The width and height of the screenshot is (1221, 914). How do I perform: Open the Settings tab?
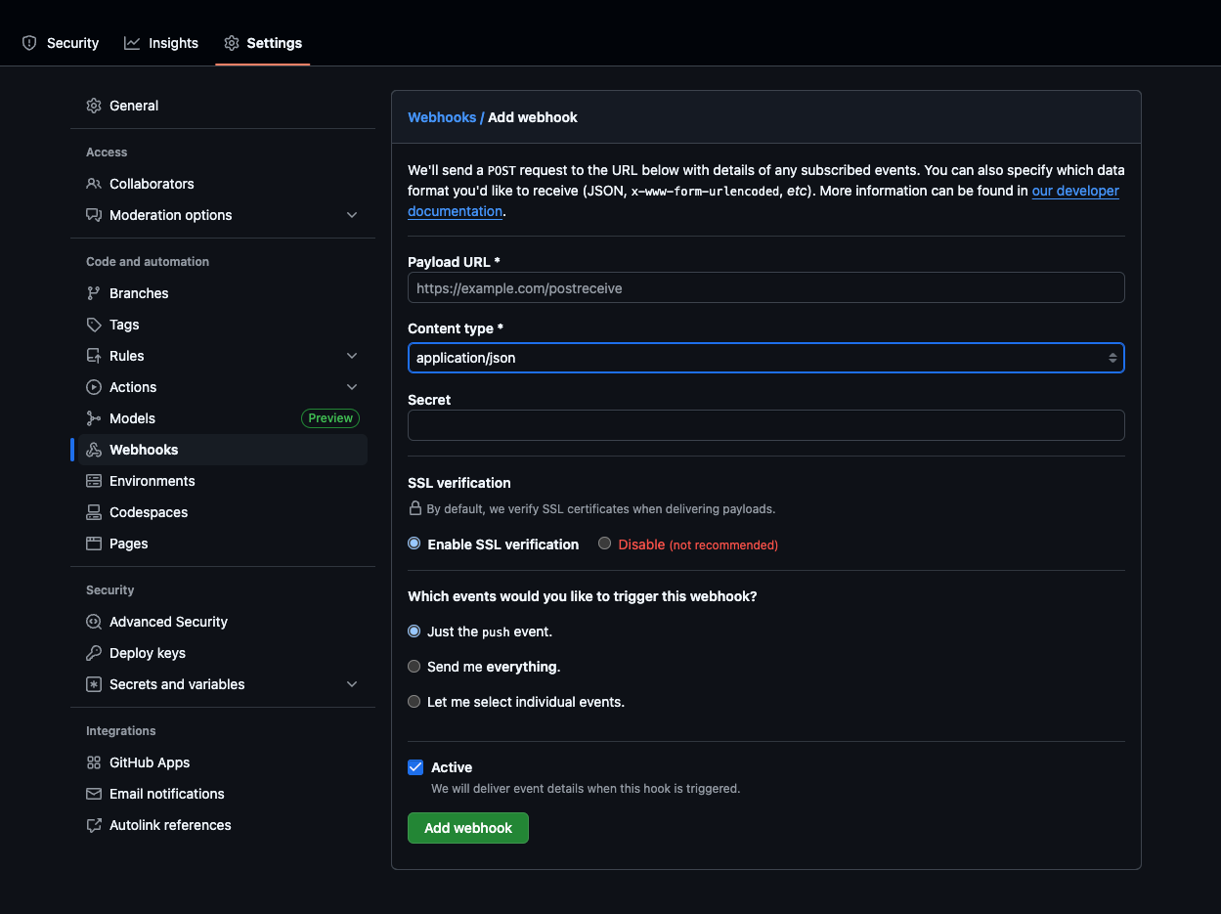pyautogui.click(x=263, y=43)
